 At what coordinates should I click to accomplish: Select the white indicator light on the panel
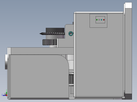click(x=99, y=20)
